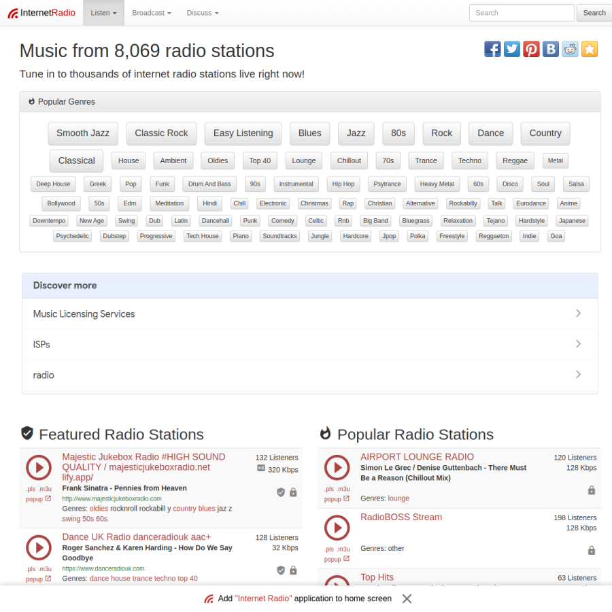Open the trance genre link under Dance UK
Viewport: 612px width, 612px height.
pyautogui.click(x=143, y=579)
